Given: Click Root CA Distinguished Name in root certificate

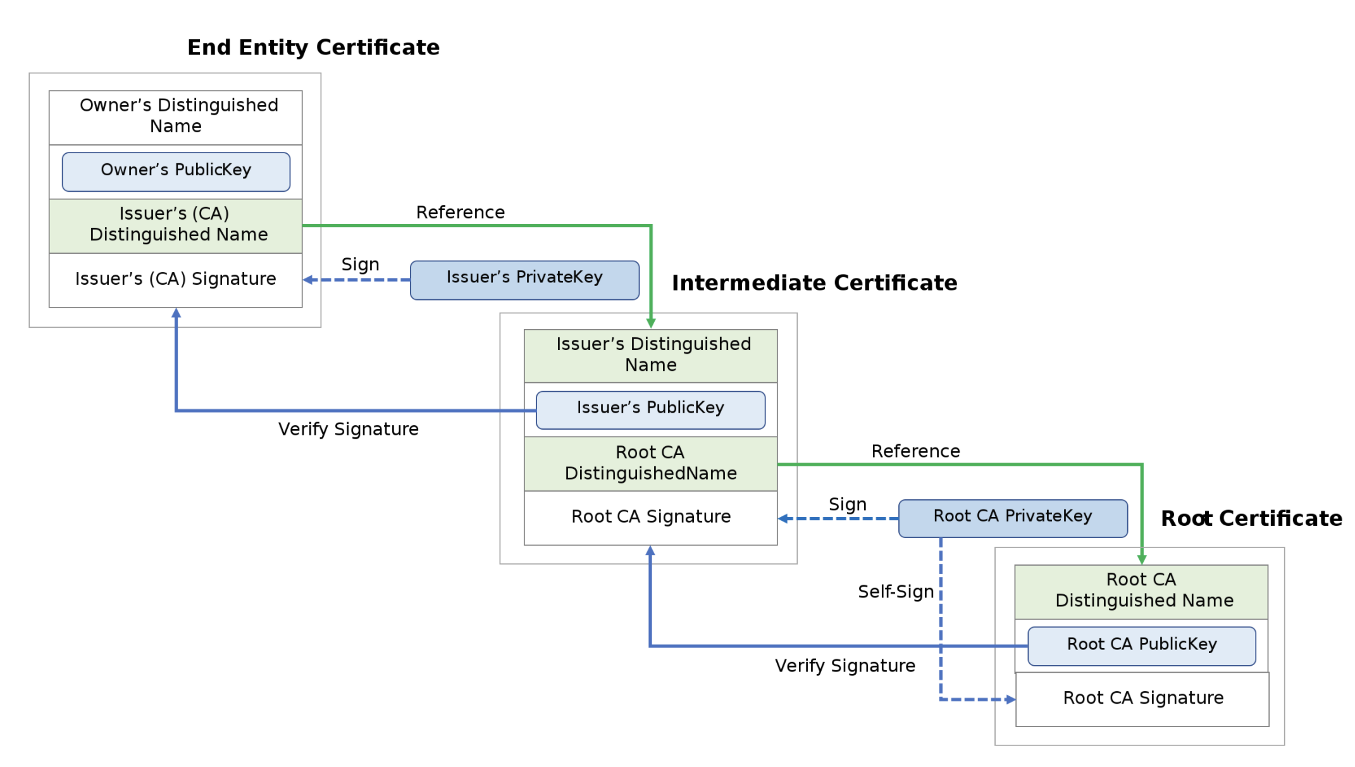Looking at the screenshot, I should 1142,591.
